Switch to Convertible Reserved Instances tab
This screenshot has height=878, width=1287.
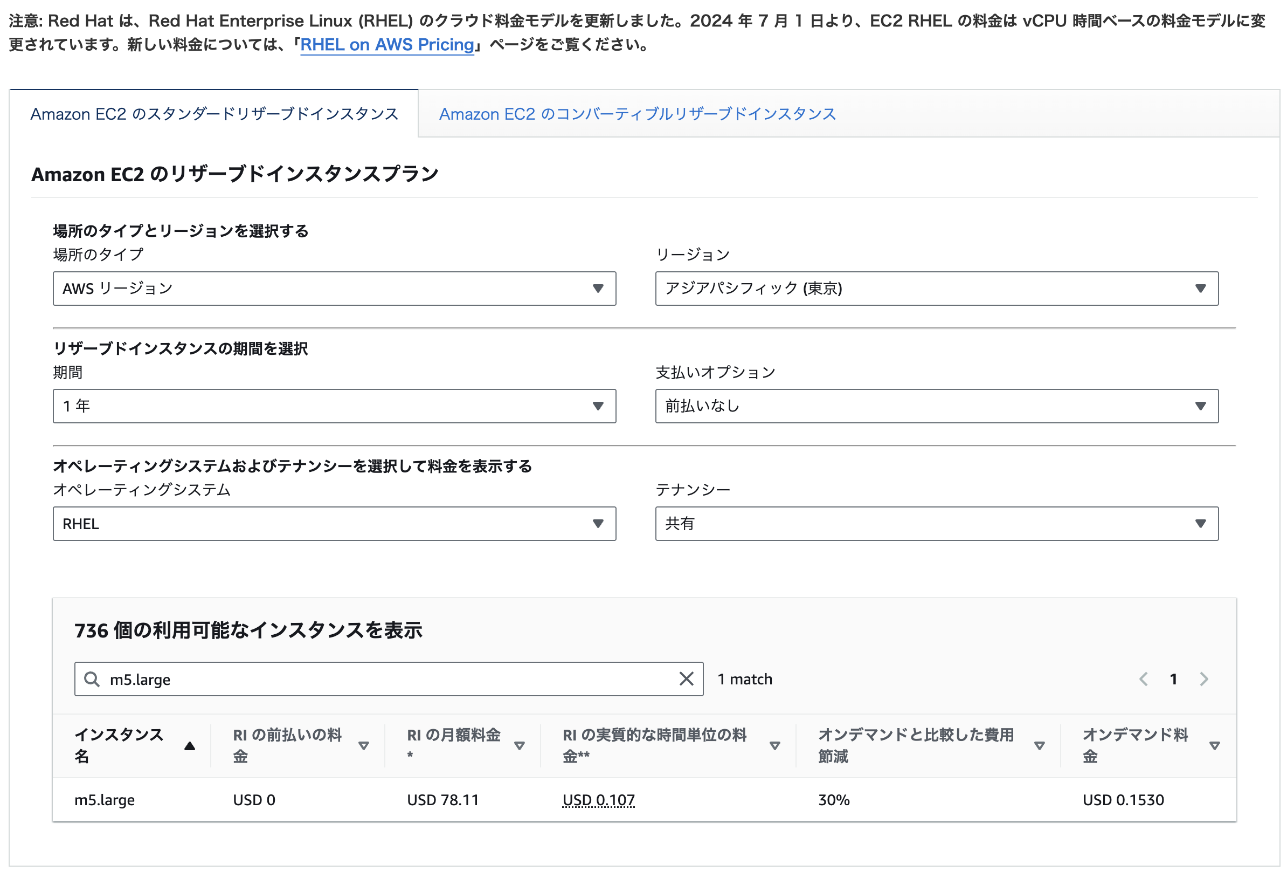pyautogui.click(x=638, y=114)
